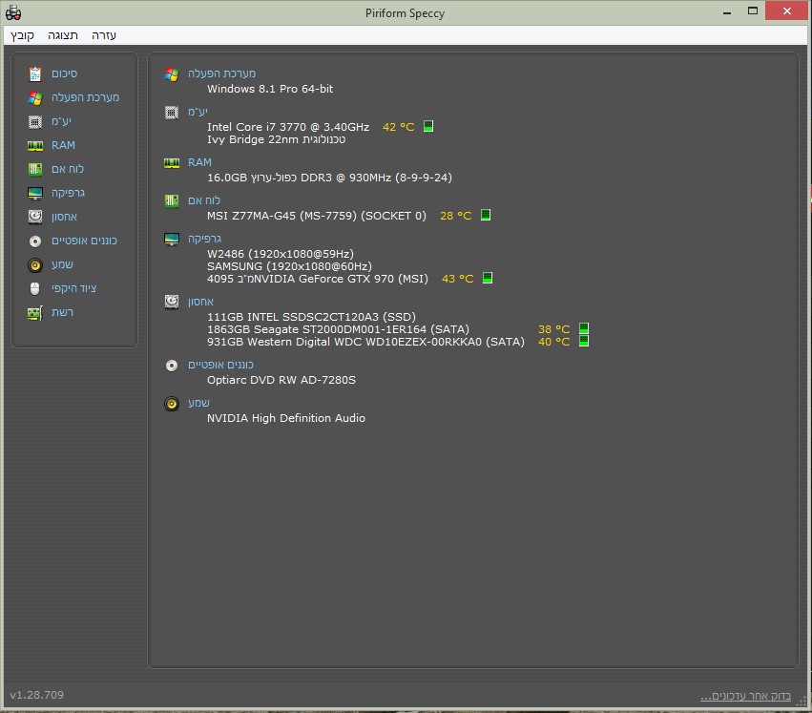The width and height of the screenshot is (812, 713).
Task: Click the Summary clipboard icon in sidebar
Action: (x=35, y=73)
